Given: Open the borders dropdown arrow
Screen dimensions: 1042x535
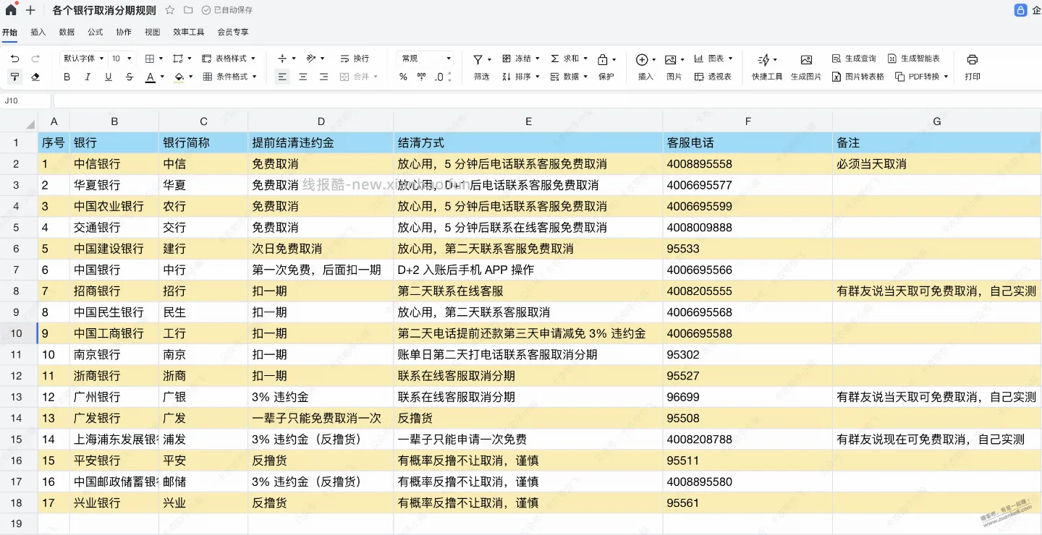Looking at the screenshot, I should coord(161,59).
